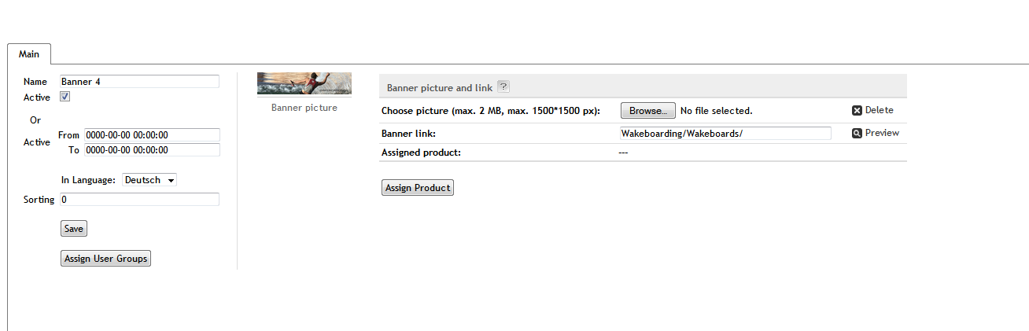Click the 'No file selected' label
This screenshot has width=1029, height=331.
[716, 111]
